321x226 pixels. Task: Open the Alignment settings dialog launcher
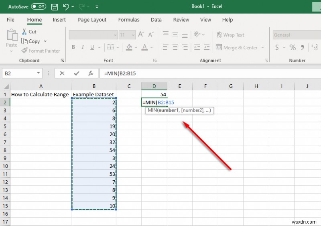click(x=266, y=61)
